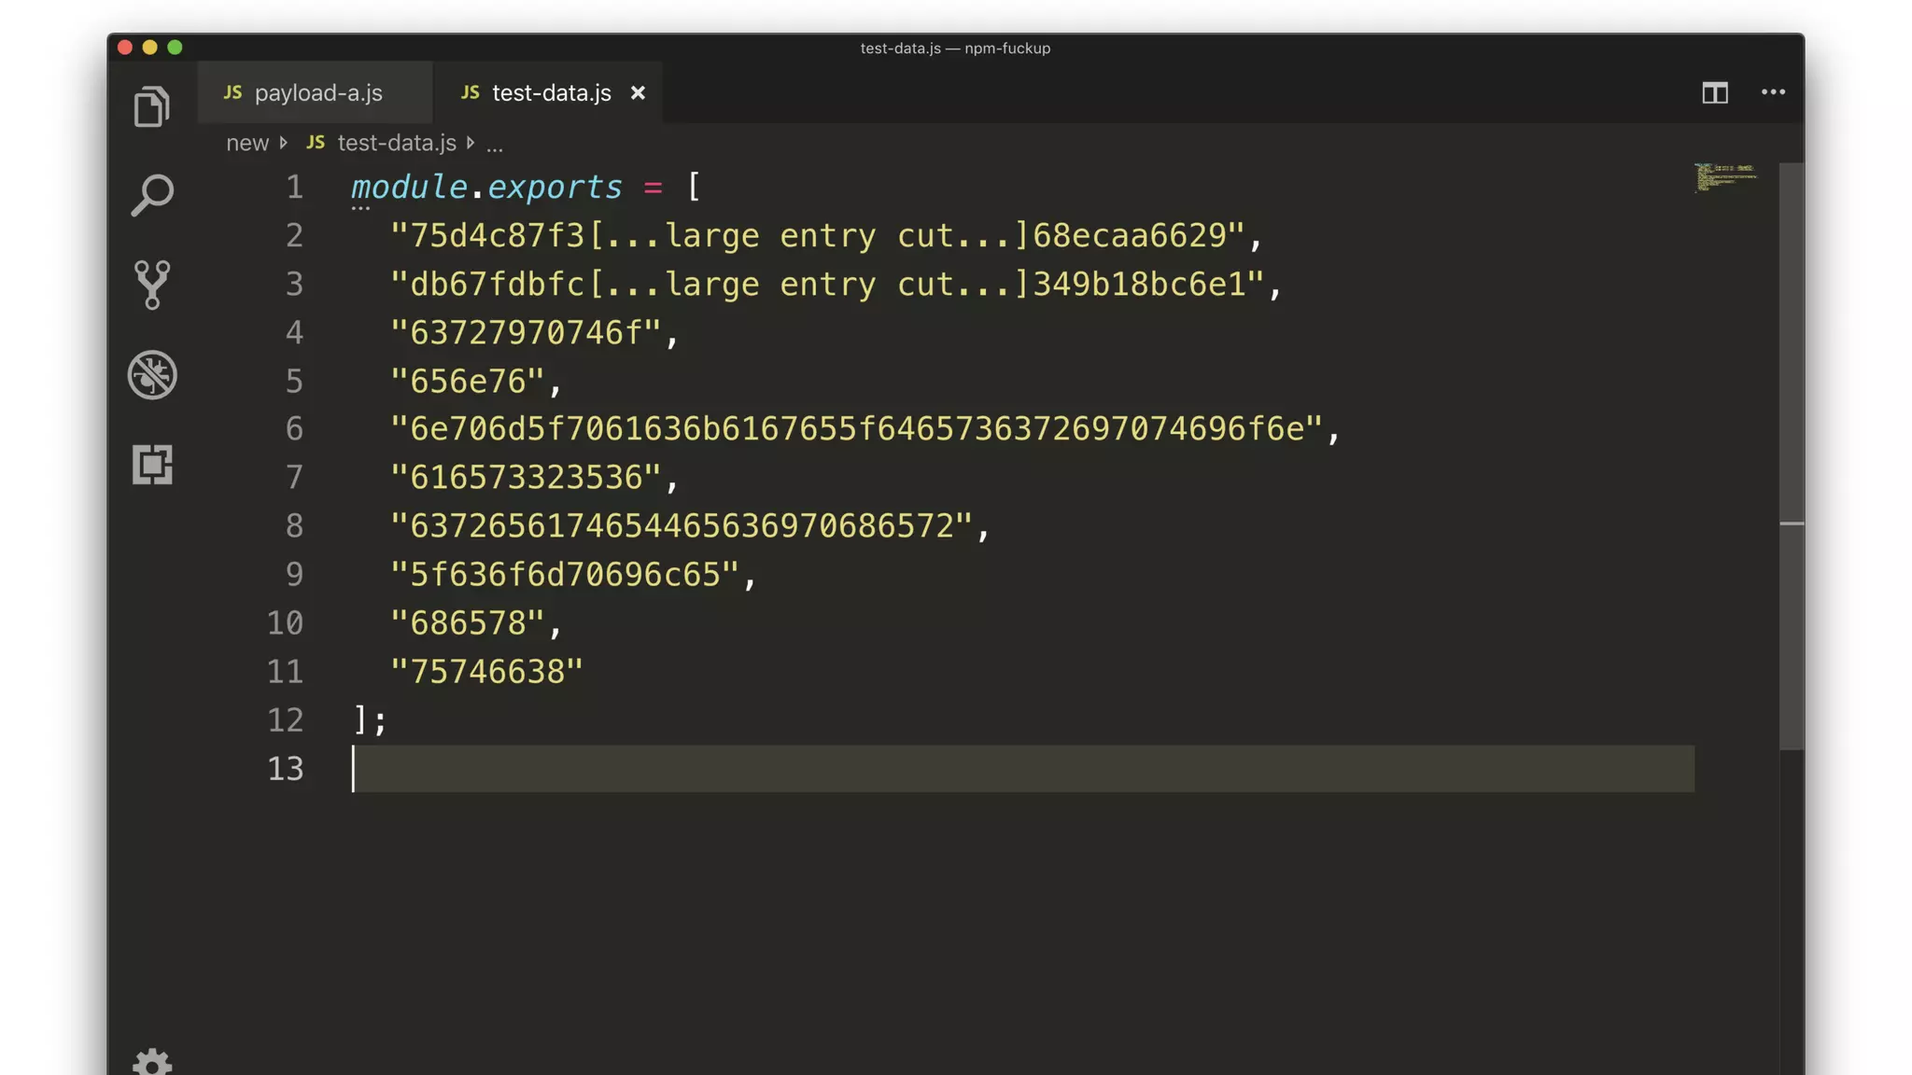Click the module.exports text on line 1
The height and width of the screenshot is (1075, 1912).
[x=485, y=188]
